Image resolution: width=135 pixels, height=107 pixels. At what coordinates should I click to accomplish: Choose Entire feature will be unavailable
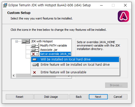click(x=75, y=72)
